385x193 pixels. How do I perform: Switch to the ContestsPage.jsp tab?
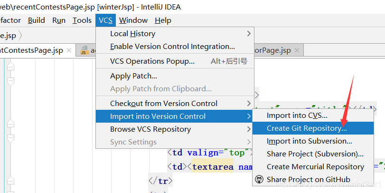[x=32, y=50]
